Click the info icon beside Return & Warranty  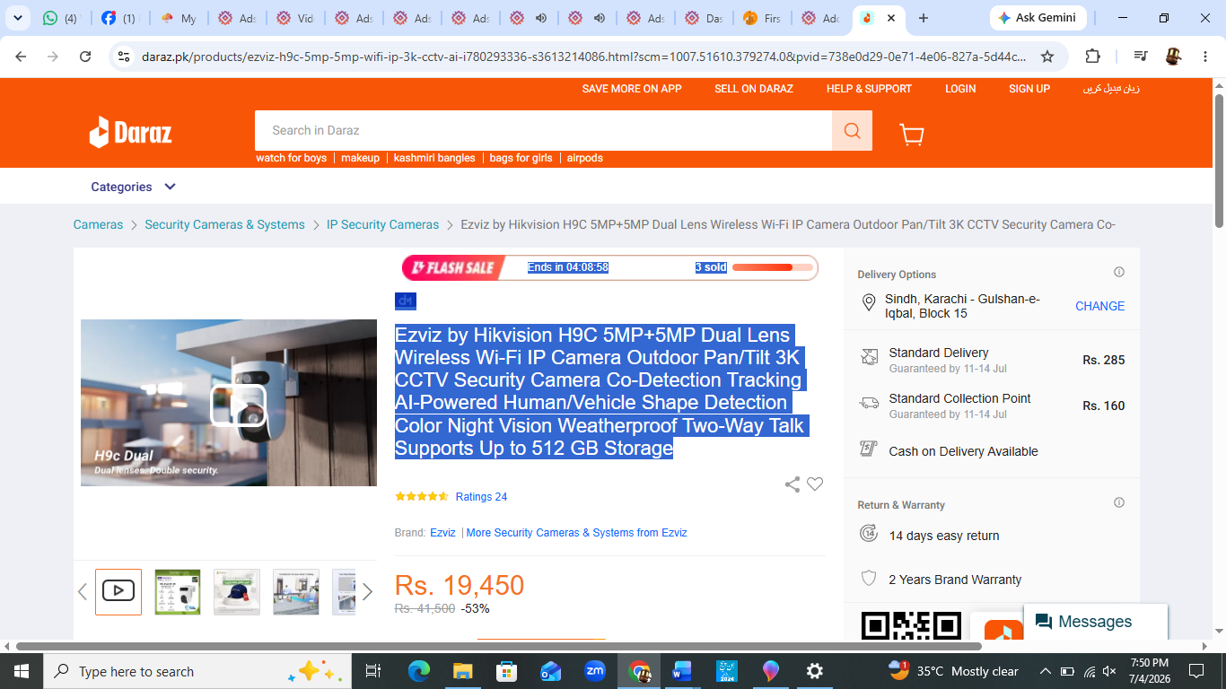1119,502
